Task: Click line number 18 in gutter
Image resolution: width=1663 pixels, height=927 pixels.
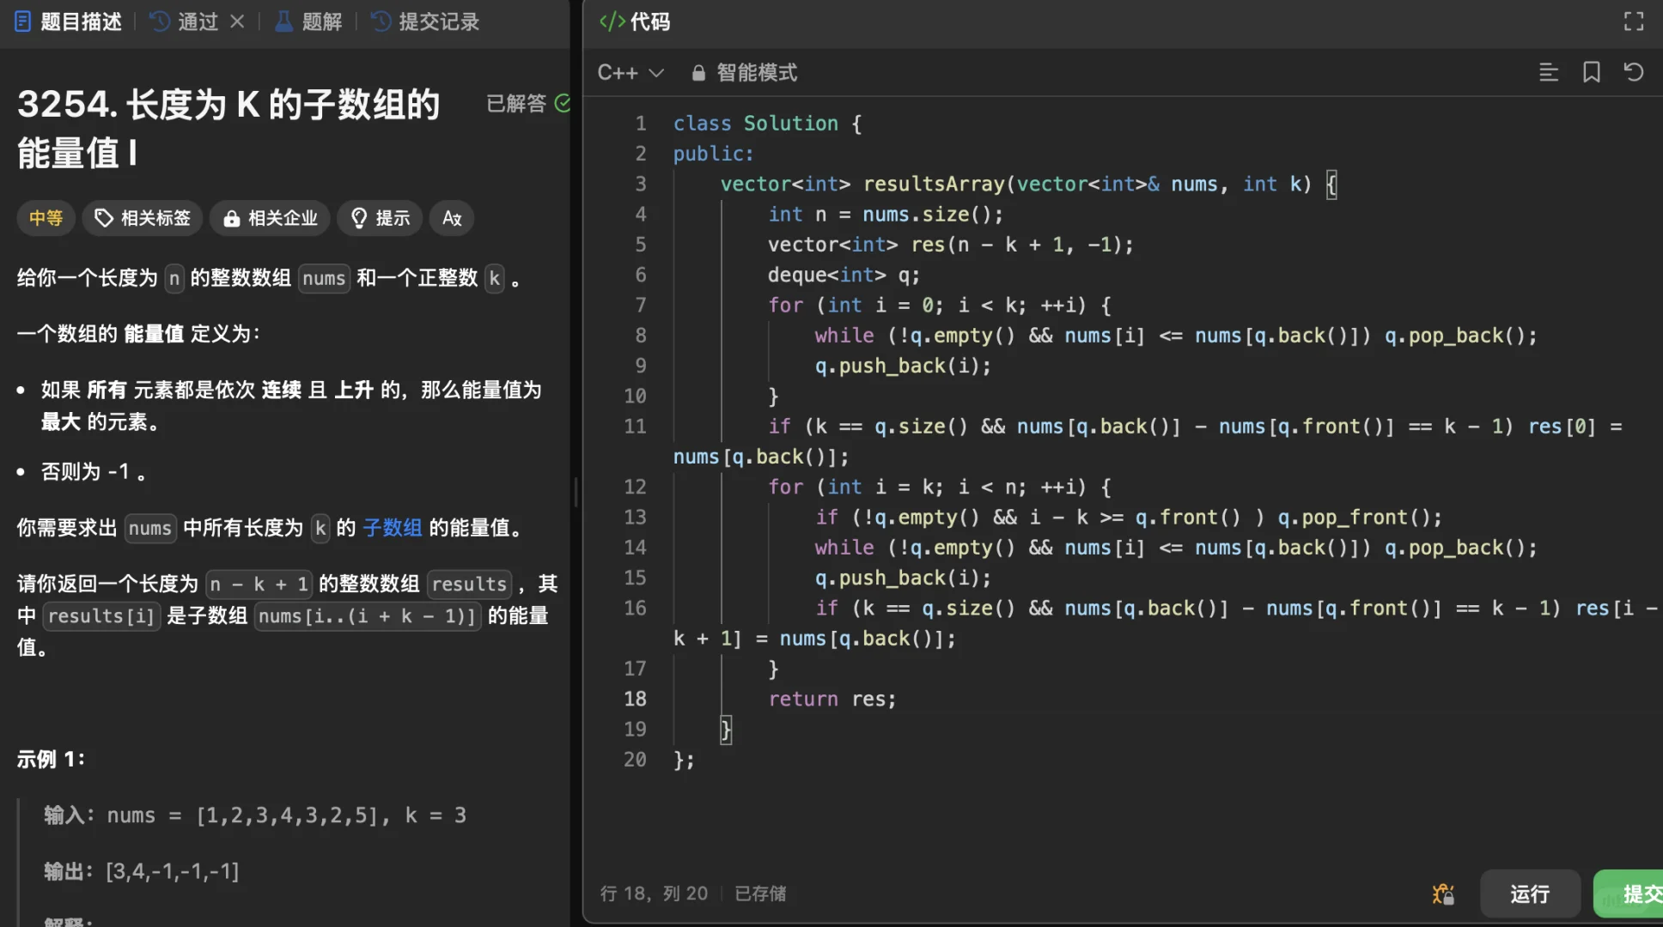Action: (635, 700)
